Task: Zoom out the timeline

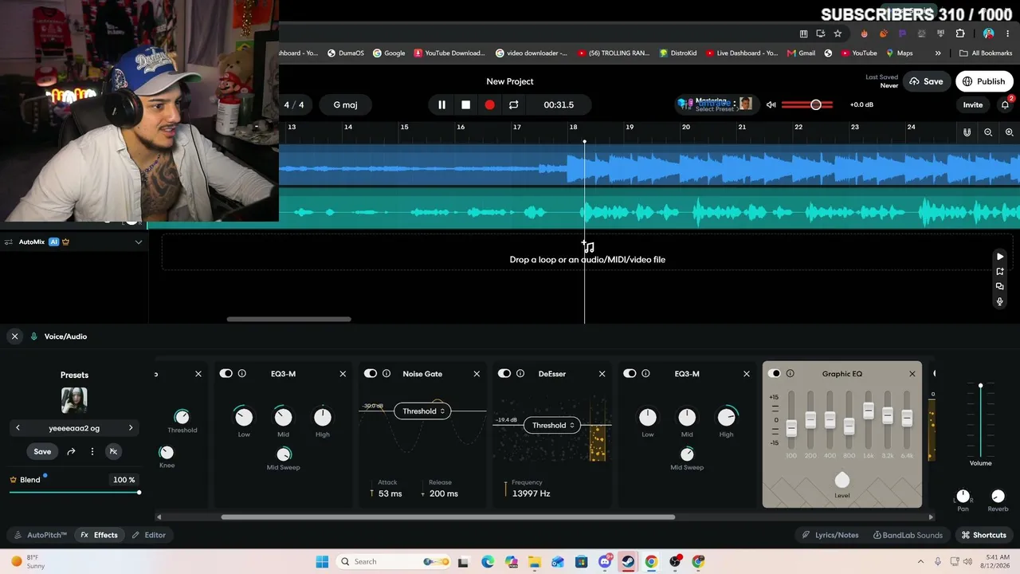Action: [988, 132]
